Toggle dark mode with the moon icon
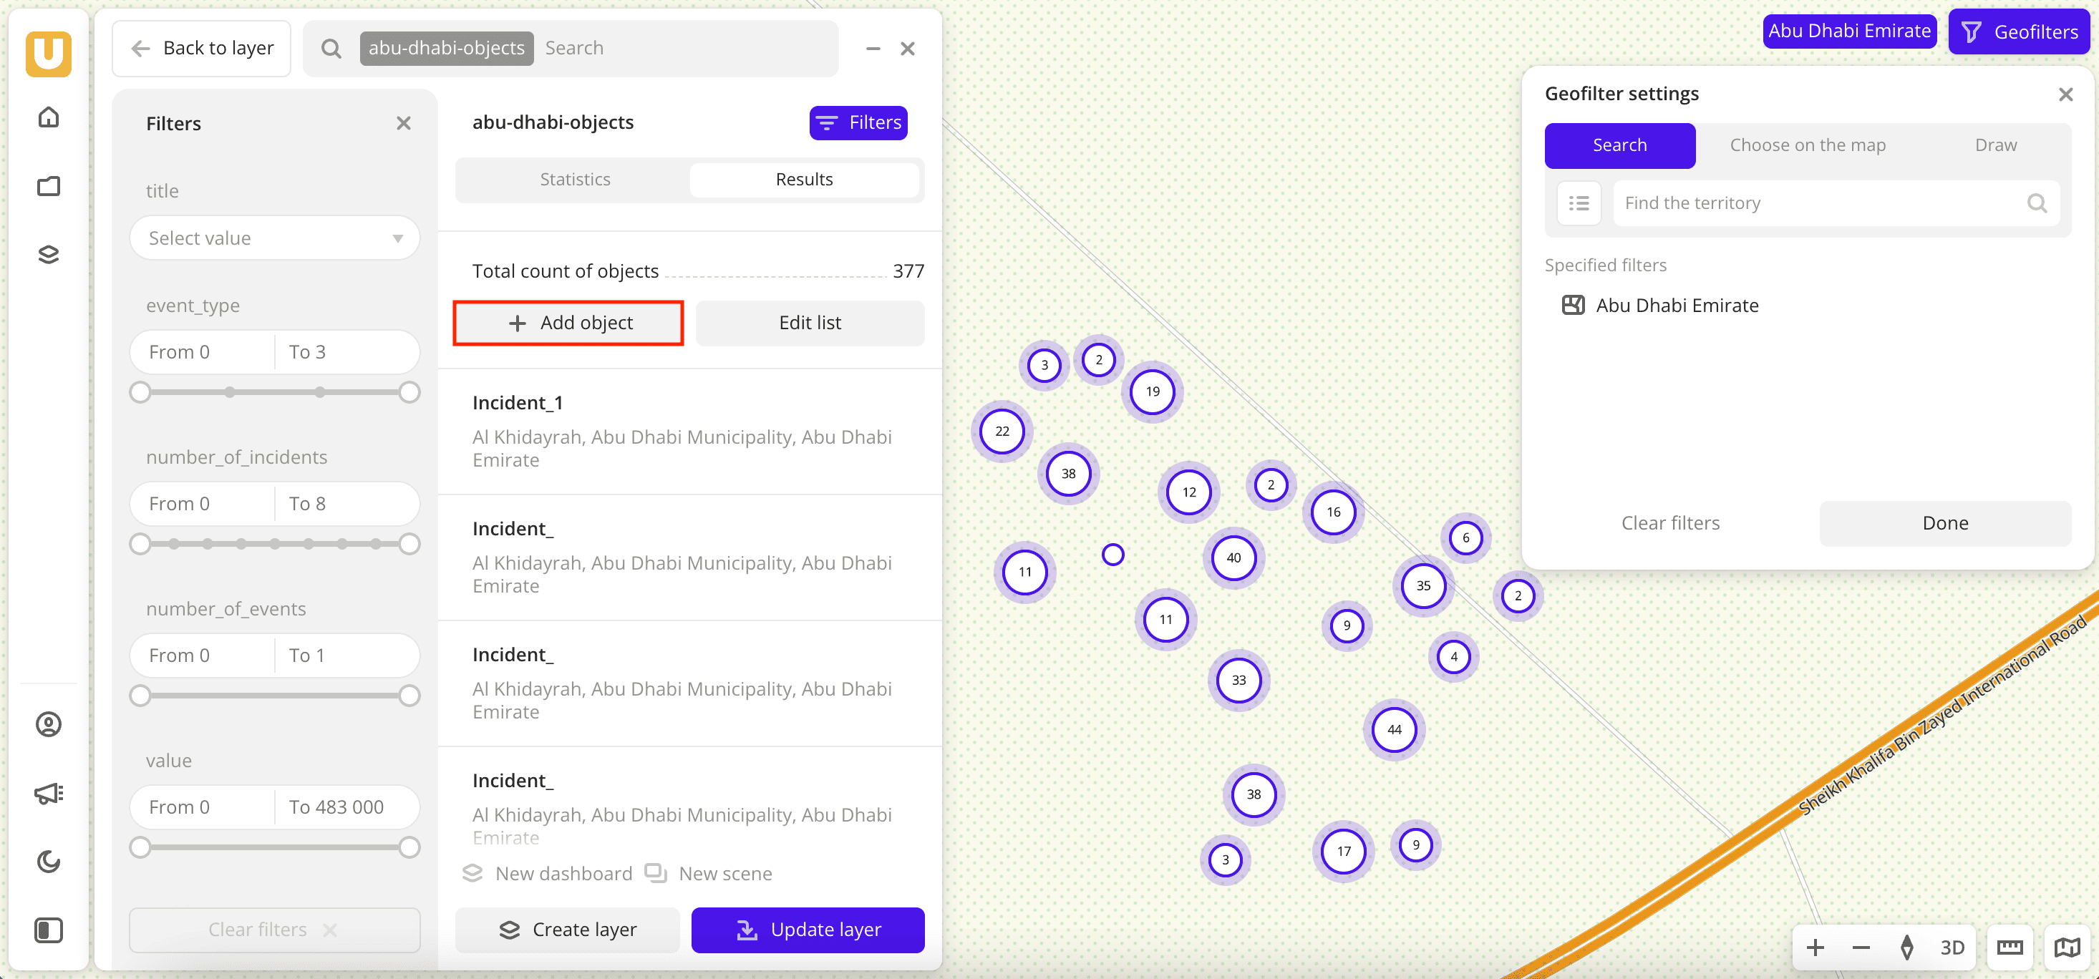 coord(48,861)
